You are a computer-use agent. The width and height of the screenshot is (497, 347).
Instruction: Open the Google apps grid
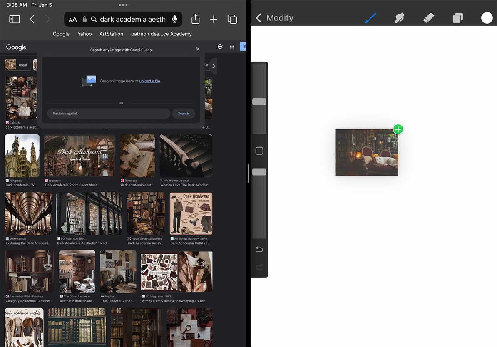[x=232, y=46]
